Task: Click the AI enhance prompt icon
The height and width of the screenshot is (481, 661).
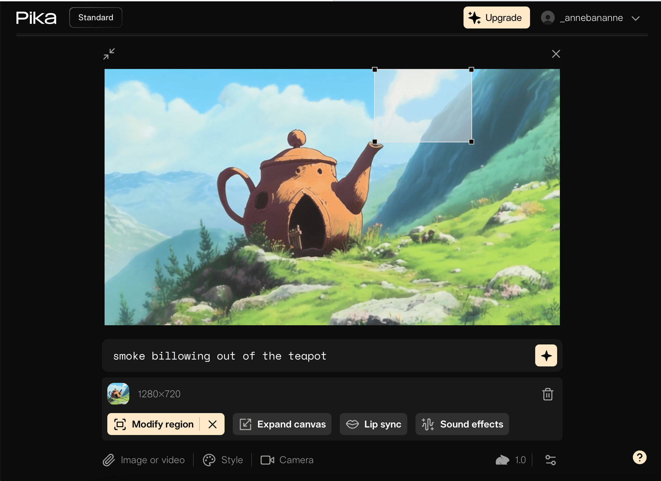Action: coord(546,355)
